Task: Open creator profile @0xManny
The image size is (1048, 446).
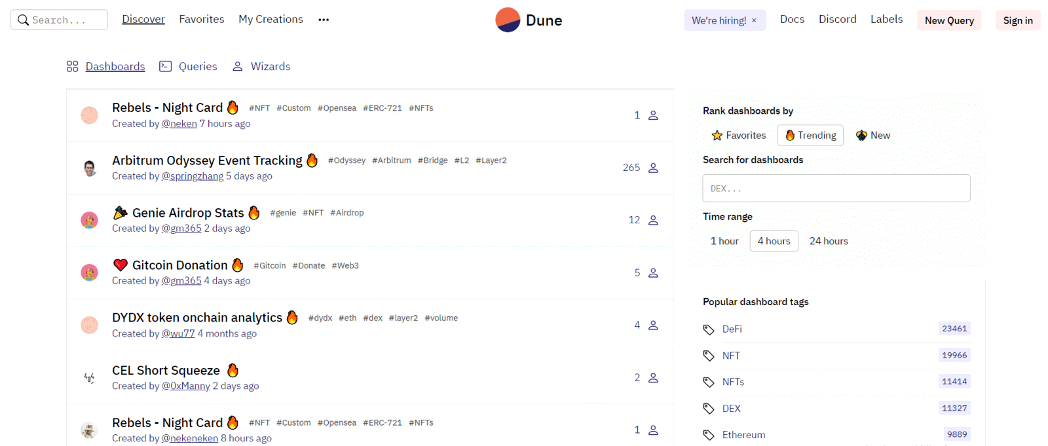Action: 186,386
